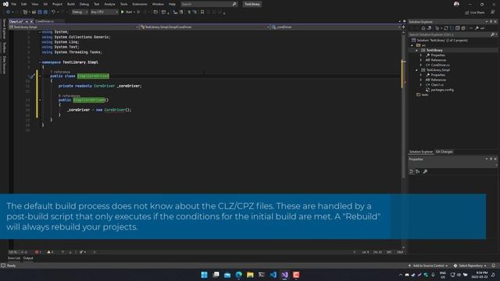Click the '1 reference' CodeLens link
The height and width of the screenshot is (281, 500).
click(x=60, y=72)
